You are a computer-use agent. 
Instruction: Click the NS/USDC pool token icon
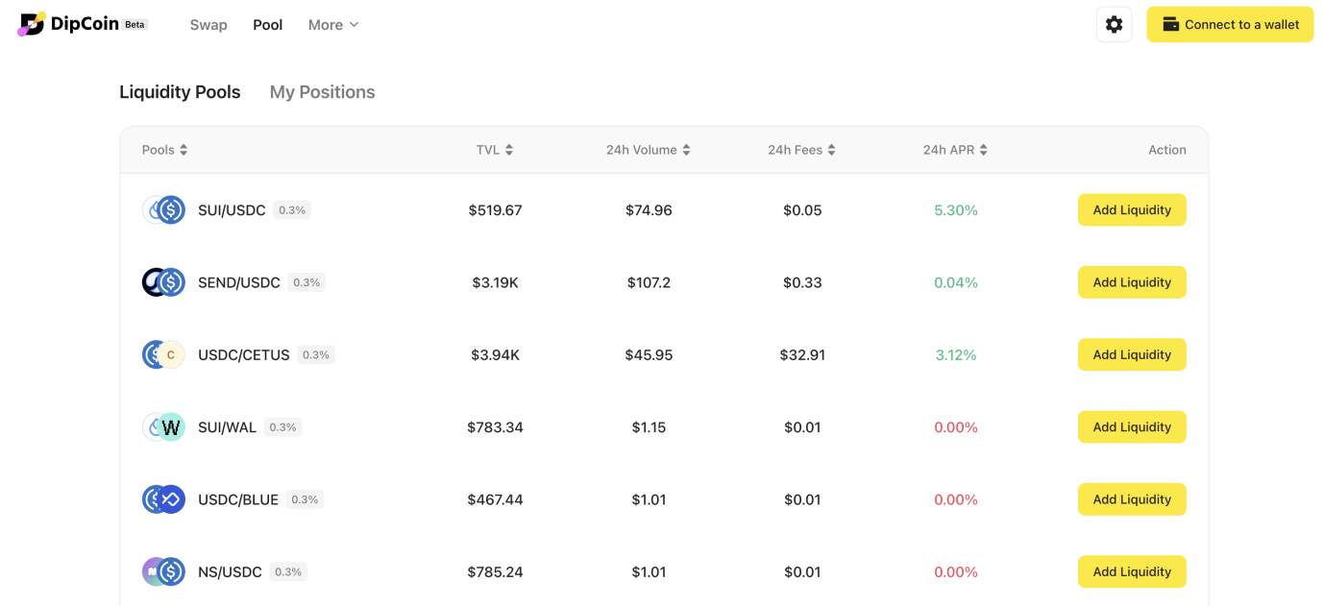163,571
